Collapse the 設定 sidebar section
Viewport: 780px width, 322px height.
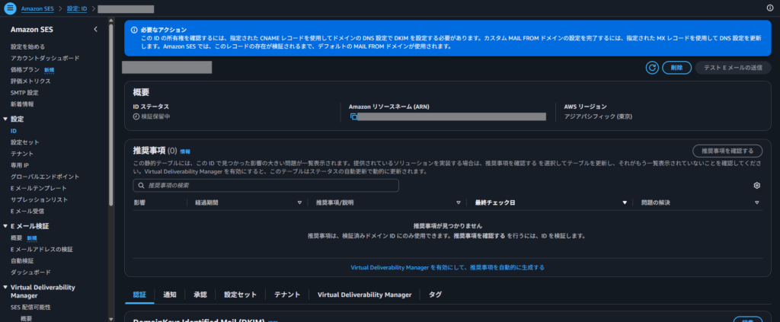[5, 120]
